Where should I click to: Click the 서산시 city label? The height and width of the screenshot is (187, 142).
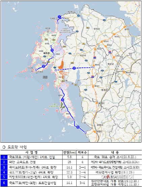click(x=83, y=55)
